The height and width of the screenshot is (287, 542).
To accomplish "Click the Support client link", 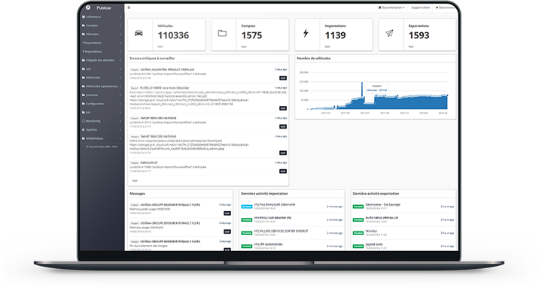I will pos(420,8).
